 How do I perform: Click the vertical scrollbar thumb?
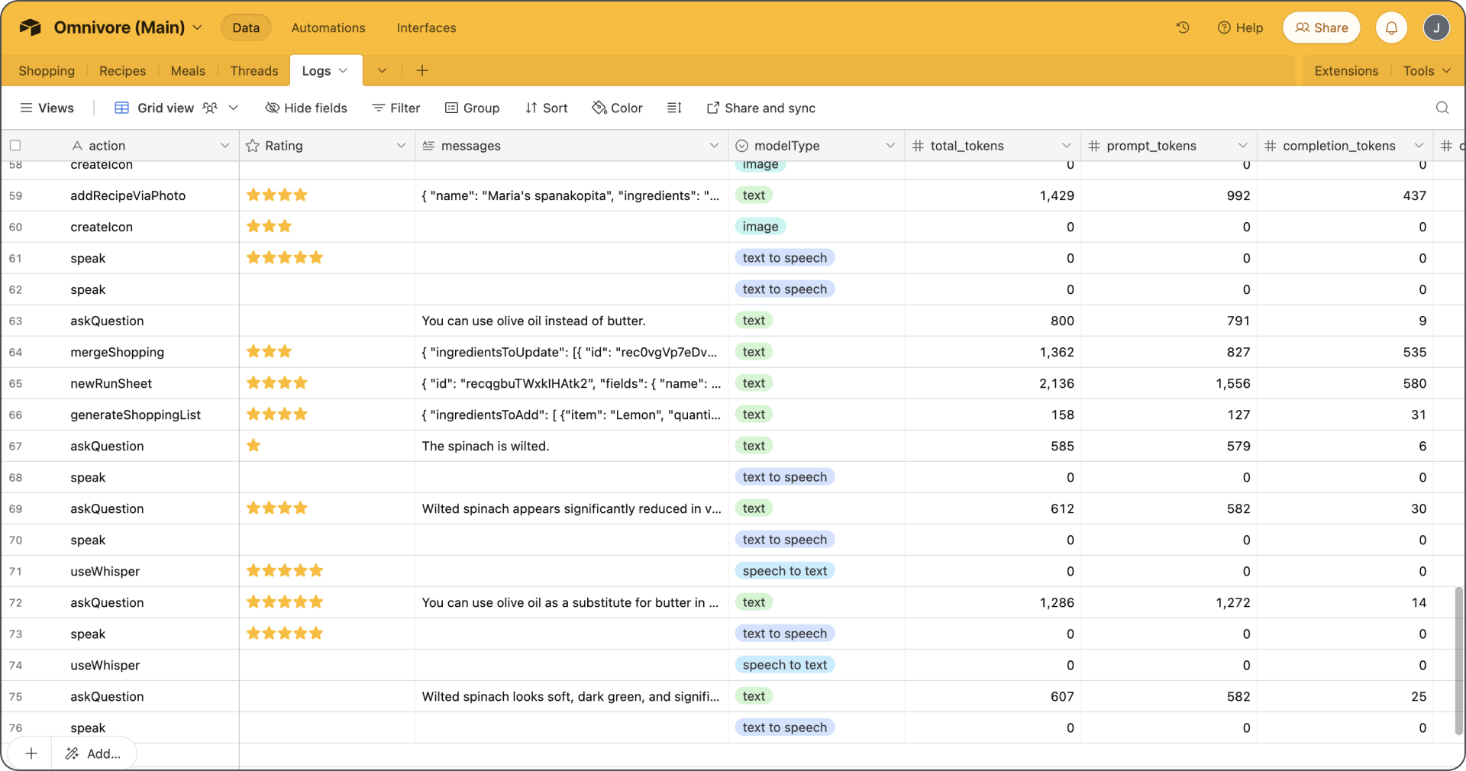[1458, 660]
